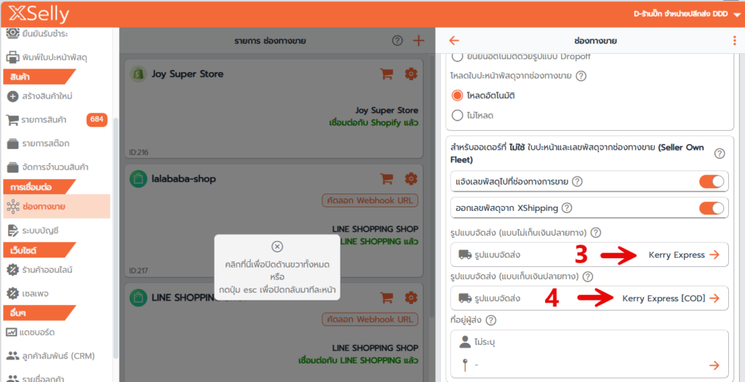Click cart icon for lalababa-shop
Viewport: 745px width, 382px height.
click(x=387, y=178)
